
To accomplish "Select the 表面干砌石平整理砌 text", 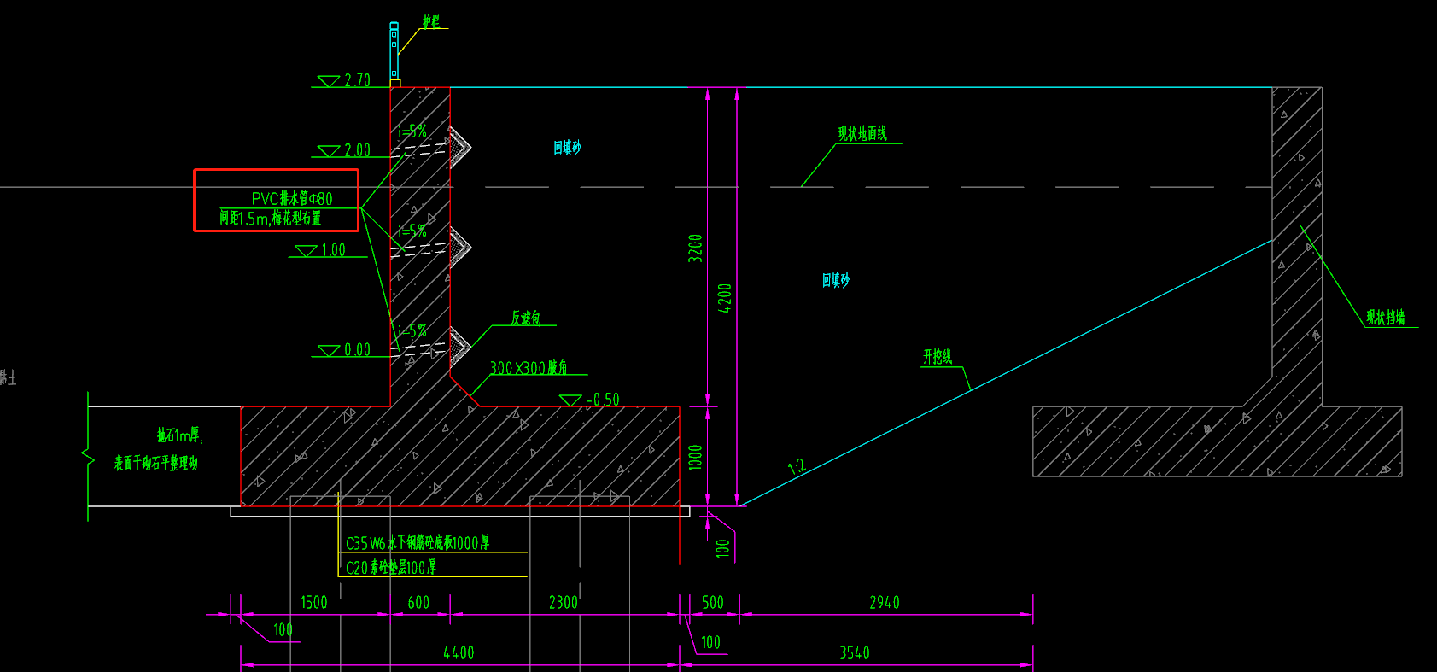I will tap(156, 463).
